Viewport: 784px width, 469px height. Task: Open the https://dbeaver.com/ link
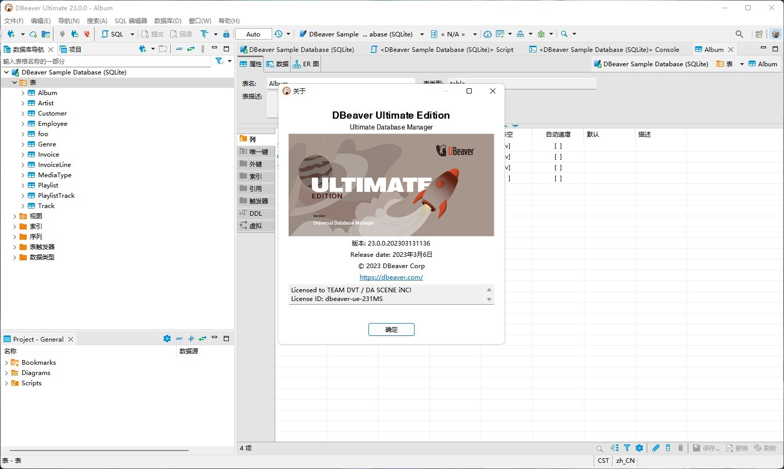[391, 277]
